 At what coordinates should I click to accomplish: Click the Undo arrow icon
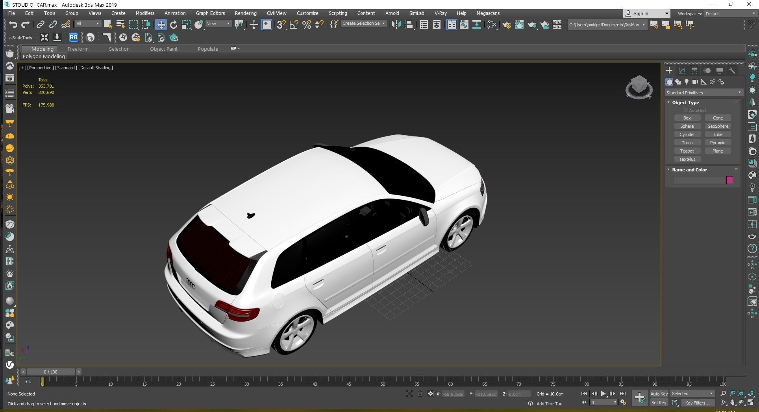[13, 24]
